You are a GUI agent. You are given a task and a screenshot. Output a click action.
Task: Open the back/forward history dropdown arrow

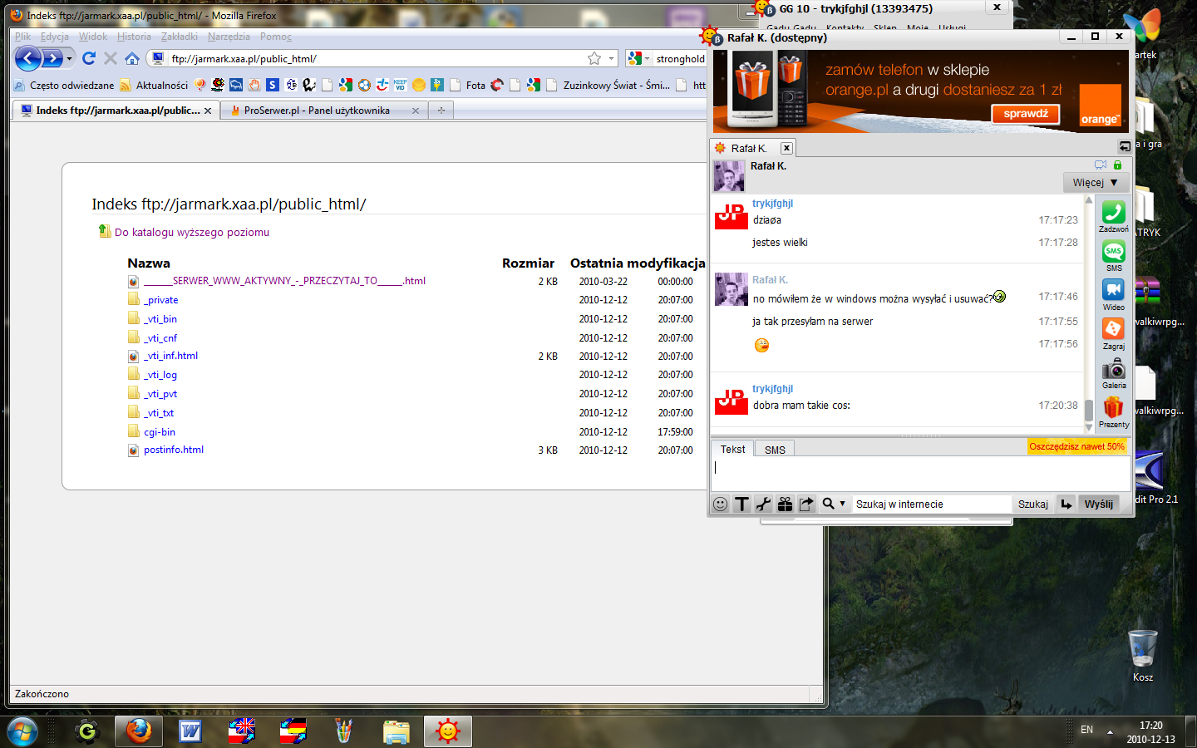click(x=69, y=58)
